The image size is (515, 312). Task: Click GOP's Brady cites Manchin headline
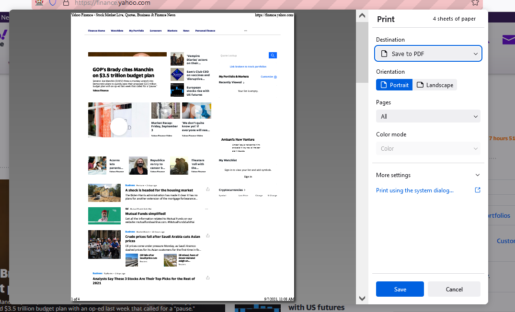point(124,73)
